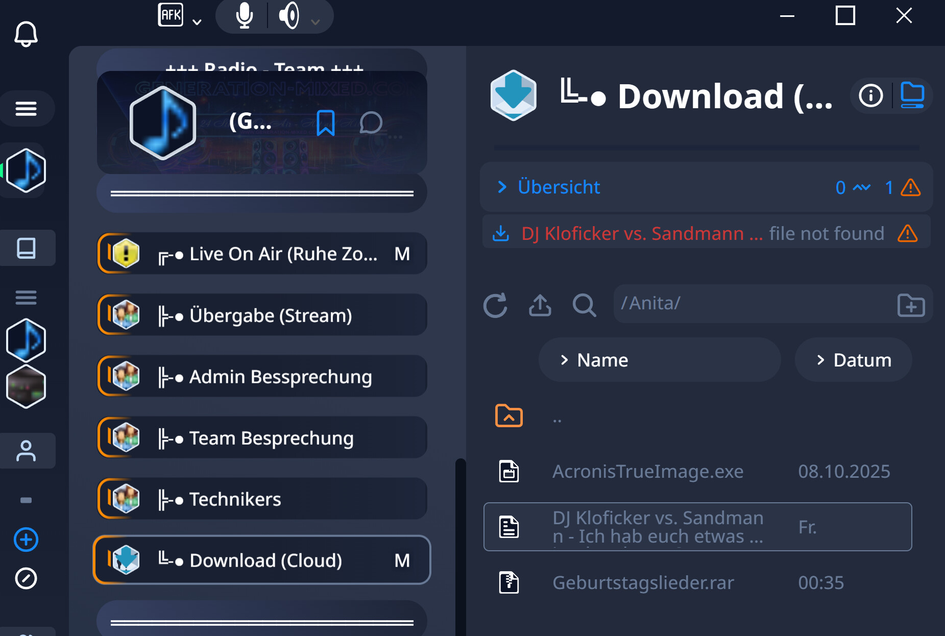This screenshot has height=636, width=945.
Task: Open server chat bubble icon
Action: pyautogui.click(x=371, y=123)
